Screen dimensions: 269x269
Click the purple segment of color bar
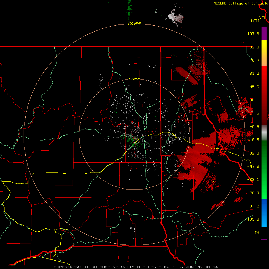pos(264,33)
